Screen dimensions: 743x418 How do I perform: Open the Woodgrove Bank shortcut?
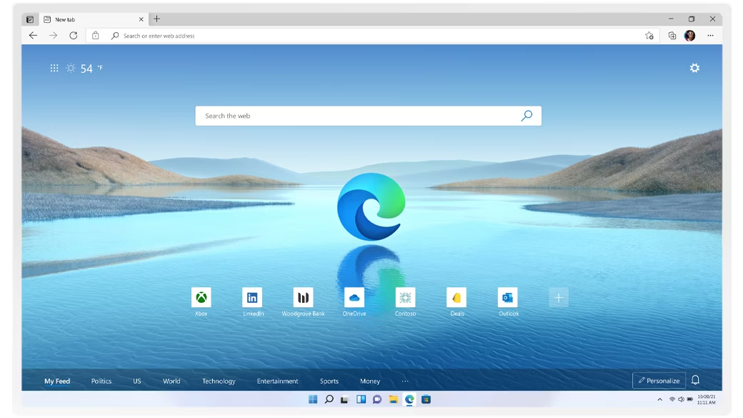(x=303, y=297)
